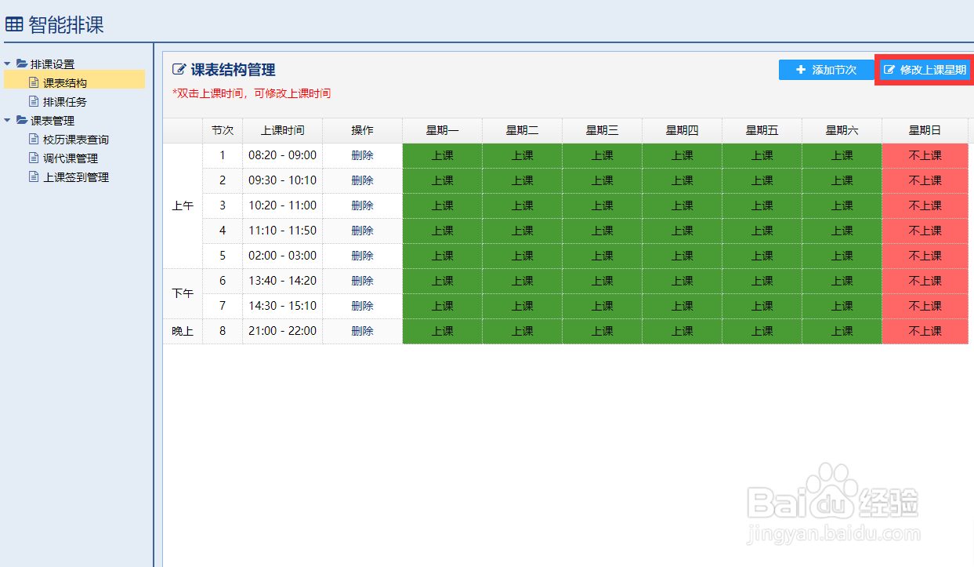This screenshot has height=567, width=974.
Task: Click the 节次 column header
Action: pos(223,130)
